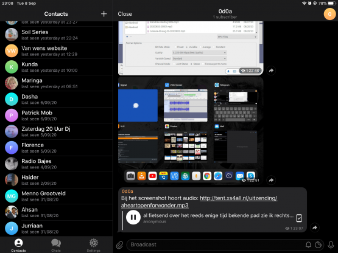Tap Maringa's profile photo
338x253 pixels.
coord(12,83)
